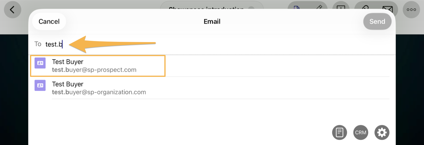Click the pencil edit icon in toolbar
Viewport: 424px width, 145px height.
[319, 7]
